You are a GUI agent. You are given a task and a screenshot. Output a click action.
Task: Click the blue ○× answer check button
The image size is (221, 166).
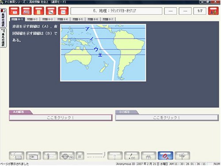[x=165, y=156]
